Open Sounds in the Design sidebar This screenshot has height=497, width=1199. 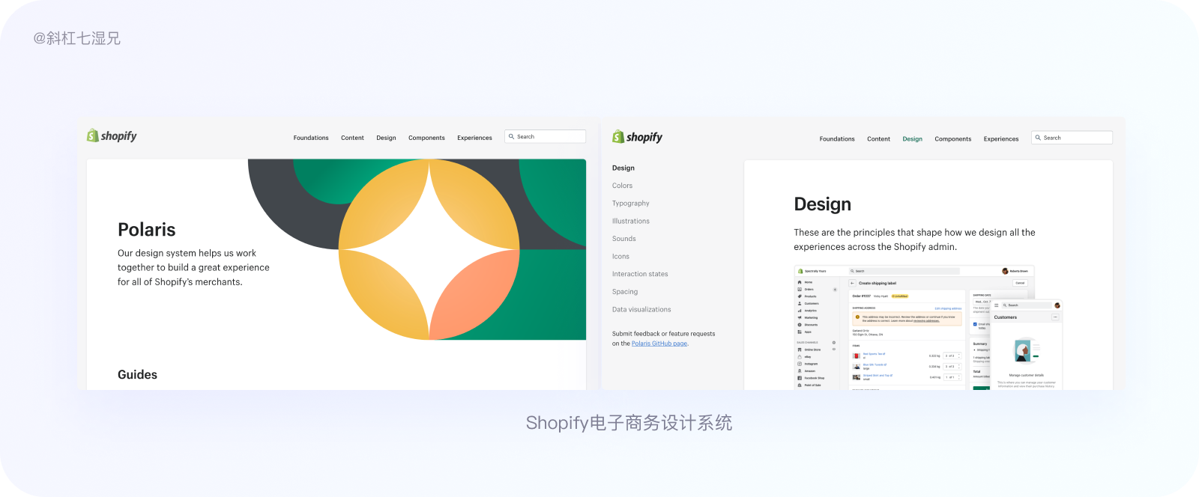pos(624,239)
